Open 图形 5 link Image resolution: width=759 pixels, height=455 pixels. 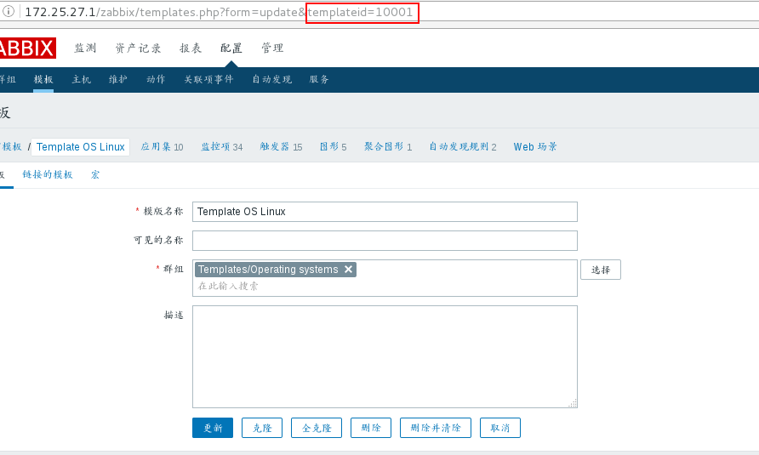click(333, 146)
